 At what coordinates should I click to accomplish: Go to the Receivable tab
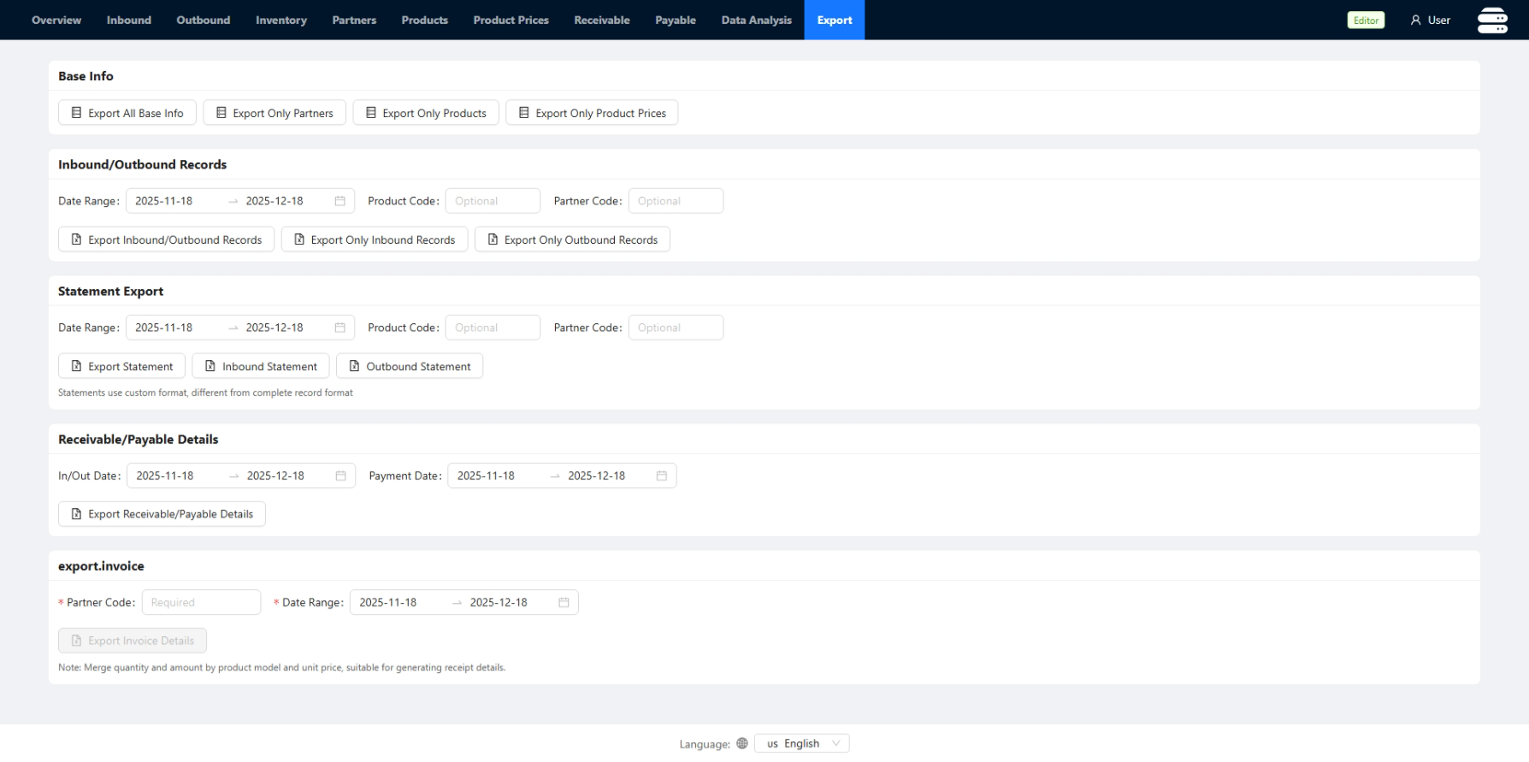coord(601,20)
